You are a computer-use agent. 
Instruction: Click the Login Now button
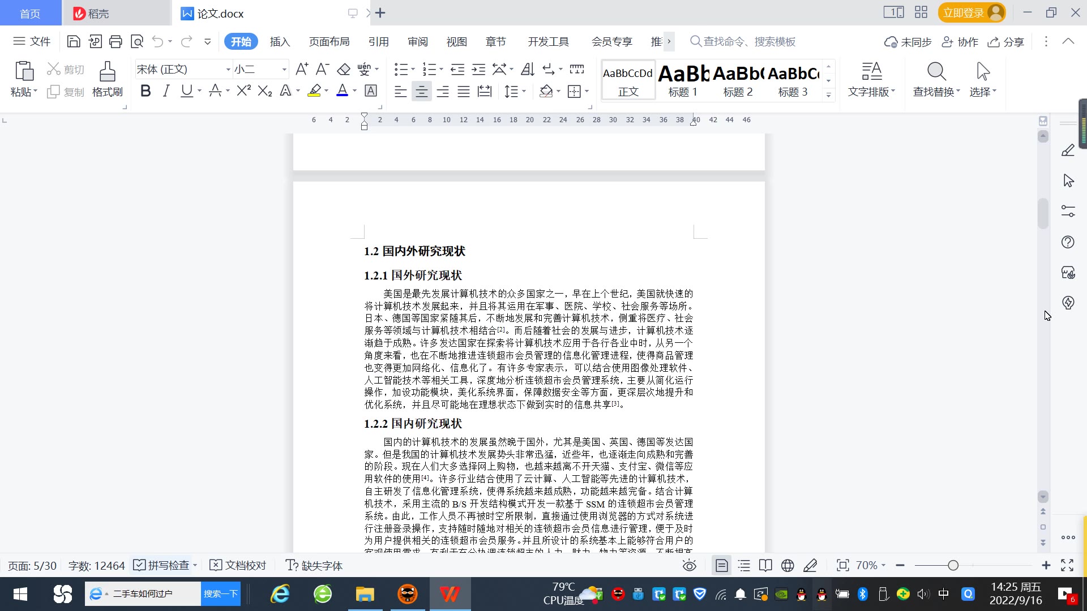(x=972, y=12)
